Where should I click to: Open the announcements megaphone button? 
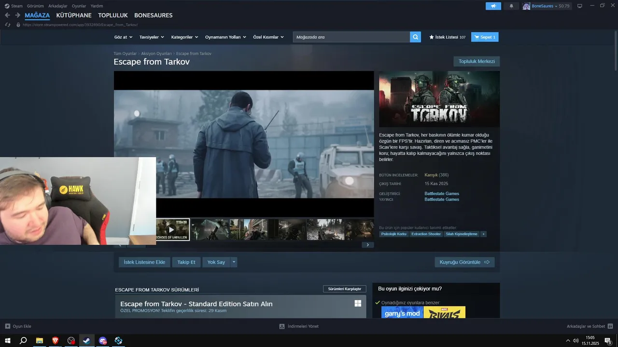tap(493, 6)
